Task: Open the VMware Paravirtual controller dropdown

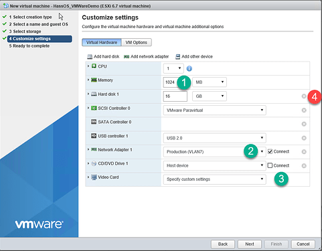Action: pyautogui.click(x=214, y=110)
